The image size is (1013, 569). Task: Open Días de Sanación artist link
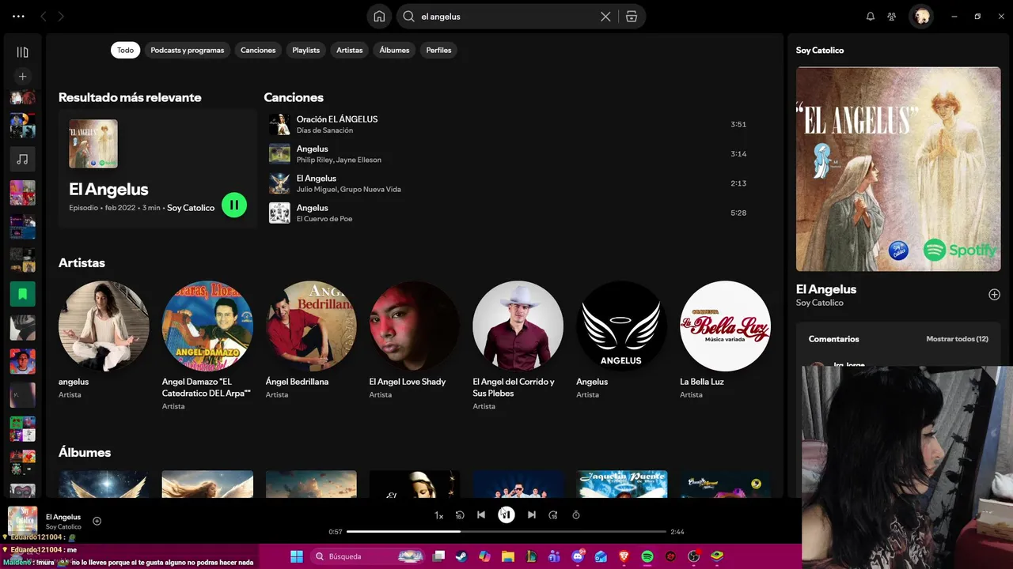click(x=324, y=130)
